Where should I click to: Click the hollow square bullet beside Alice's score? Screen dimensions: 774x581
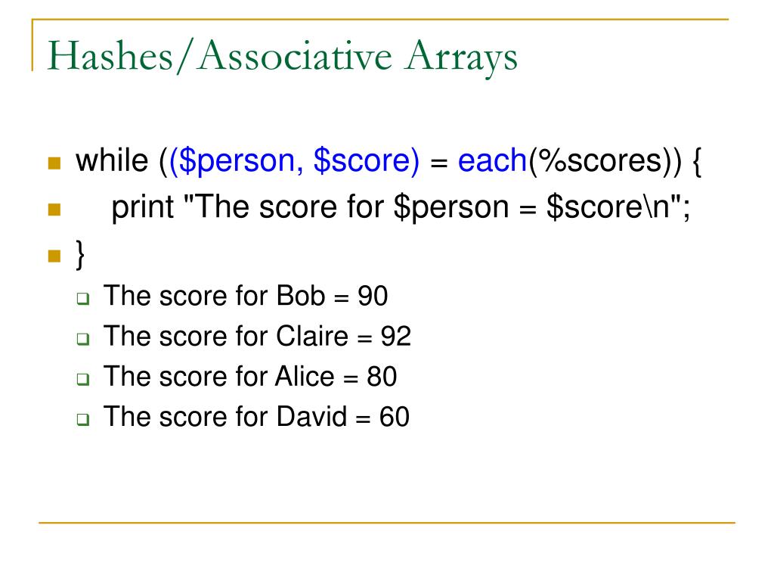(83, 379)
